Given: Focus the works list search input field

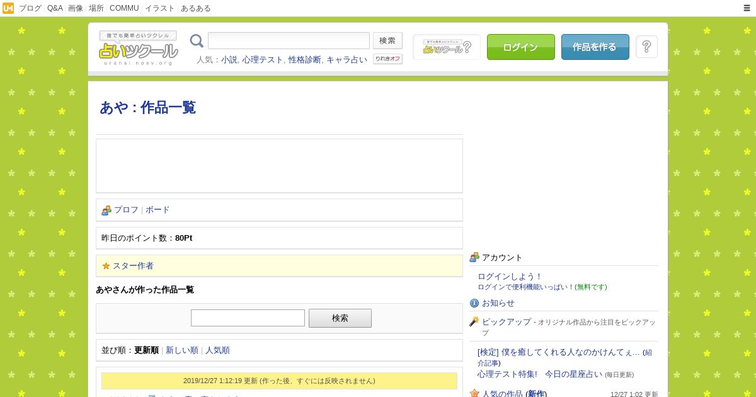Looking at the screenshot, I should tap(248, 318).
